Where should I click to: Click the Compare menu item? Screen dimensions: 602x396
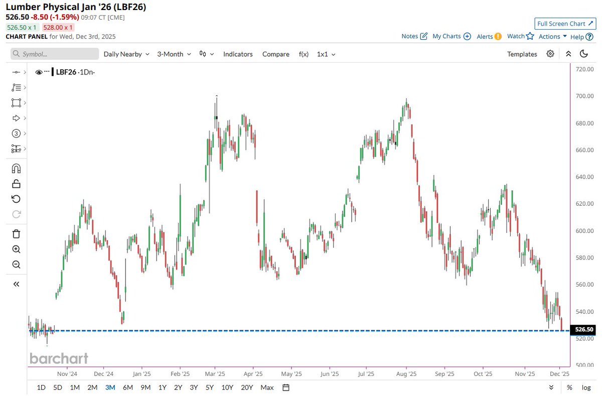tap(276, 54)
